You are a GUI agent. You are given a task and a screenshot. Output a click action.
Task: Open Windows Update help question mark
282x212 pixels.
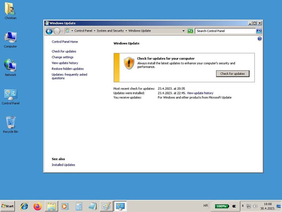(x=260, y=39)
